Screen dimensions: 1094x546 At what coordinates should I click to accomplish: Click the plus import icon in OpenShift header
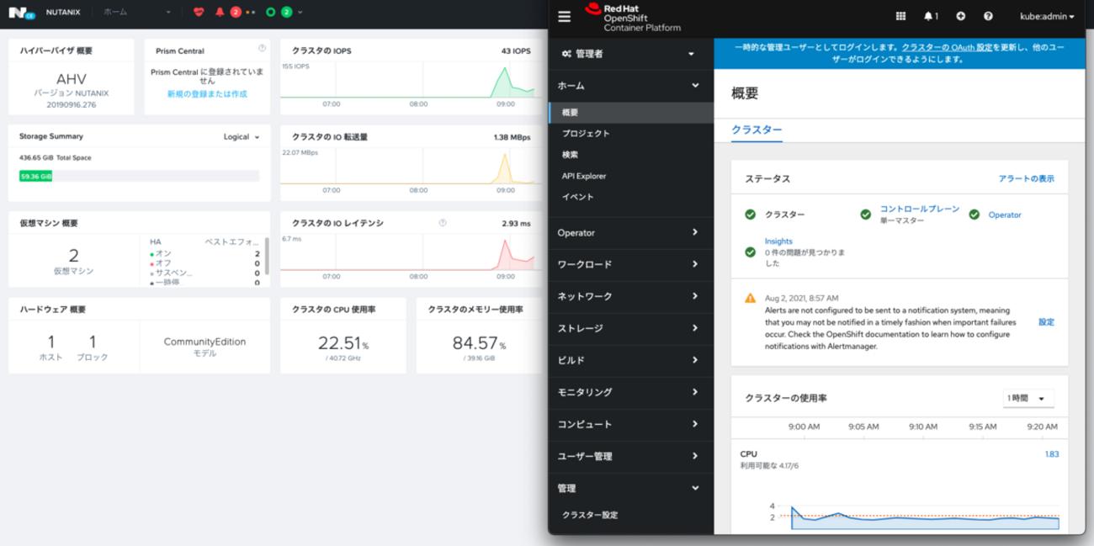[x=961, y=16]
